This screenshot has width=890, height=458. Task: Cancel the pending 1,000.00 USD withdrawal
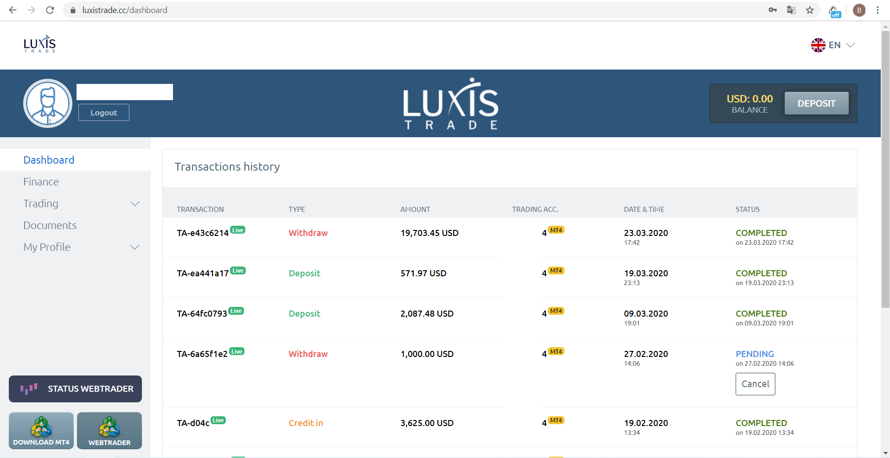pos(755,384)
